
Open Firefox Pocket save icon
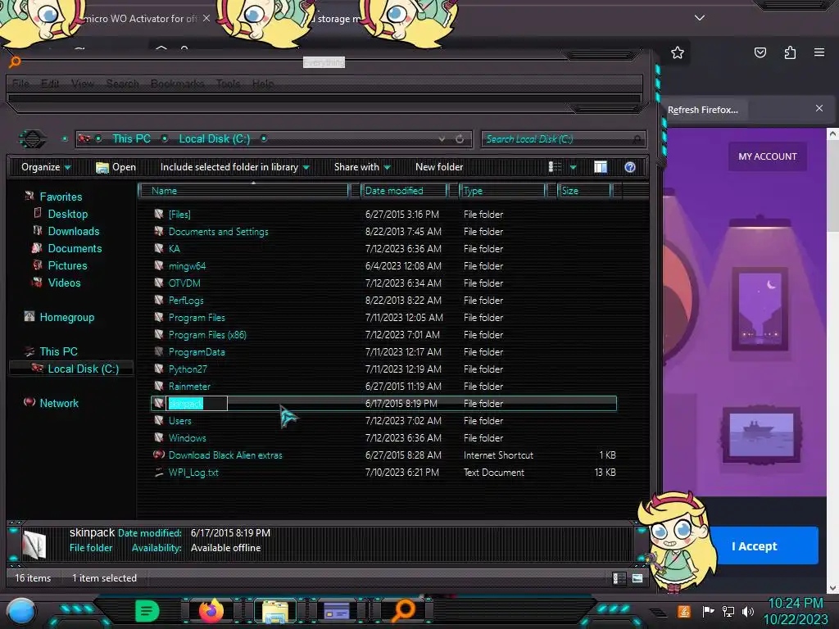click(760, 52)
